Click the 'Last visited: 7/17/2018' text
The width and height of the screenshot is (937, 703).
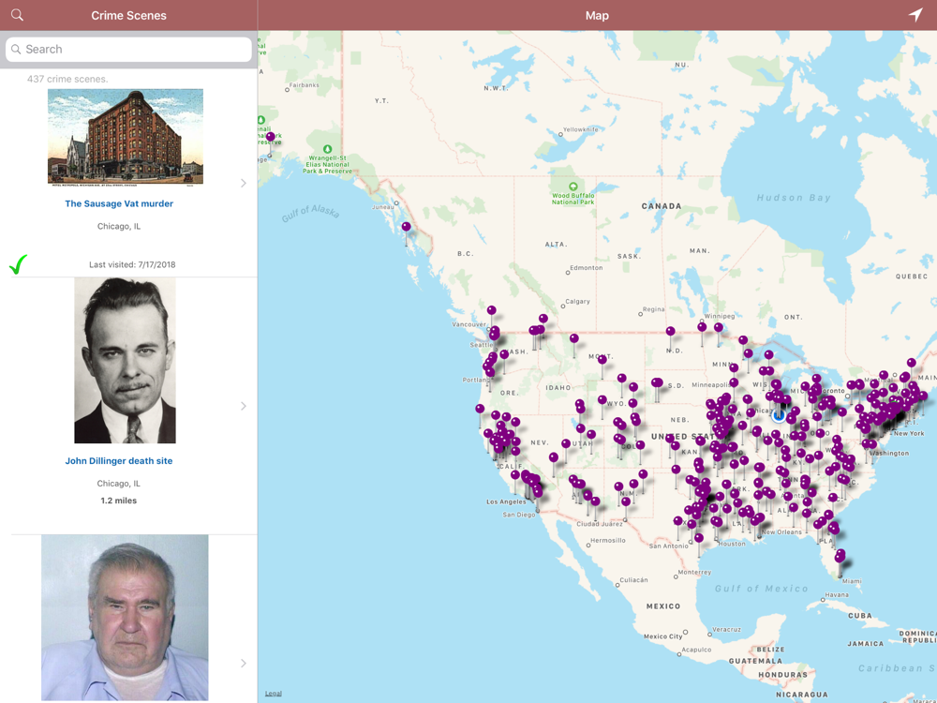[x=132, y=264]
